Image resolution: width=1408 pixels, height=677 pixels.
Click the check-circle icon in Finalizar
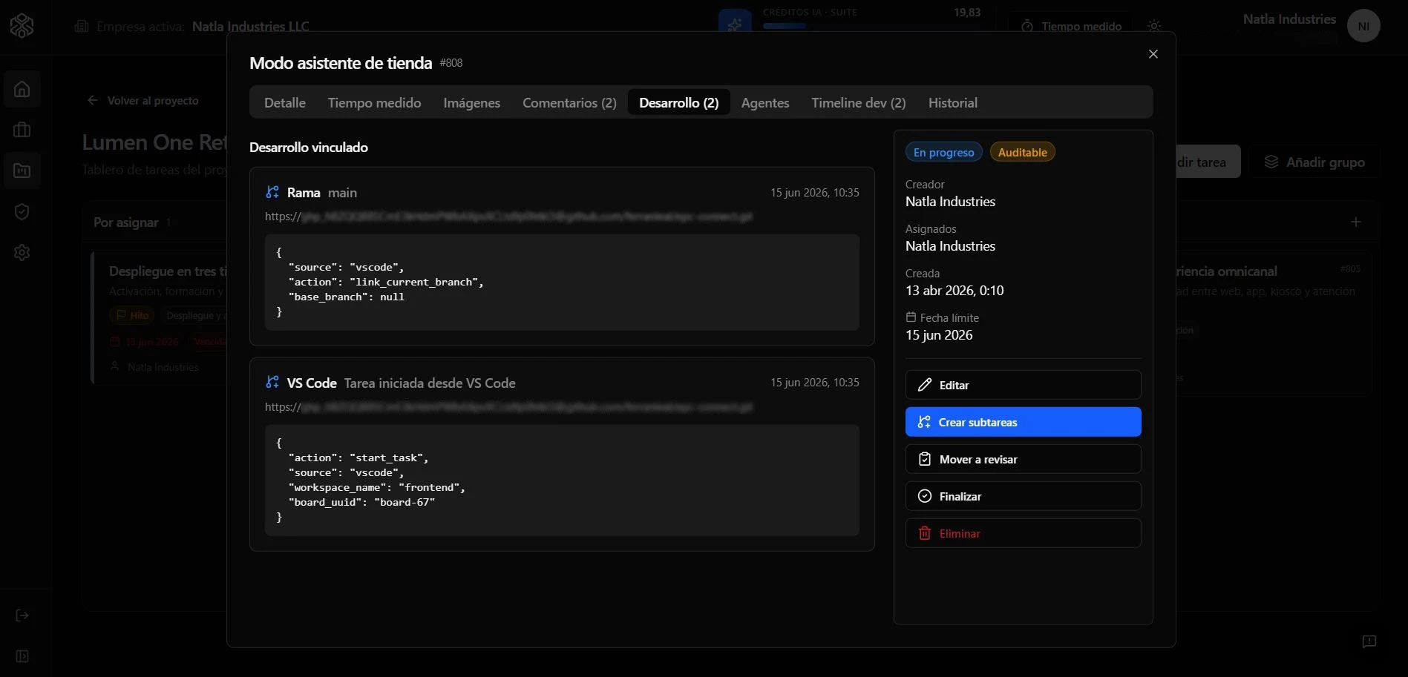pyautogui.click(x=924, y=496)
